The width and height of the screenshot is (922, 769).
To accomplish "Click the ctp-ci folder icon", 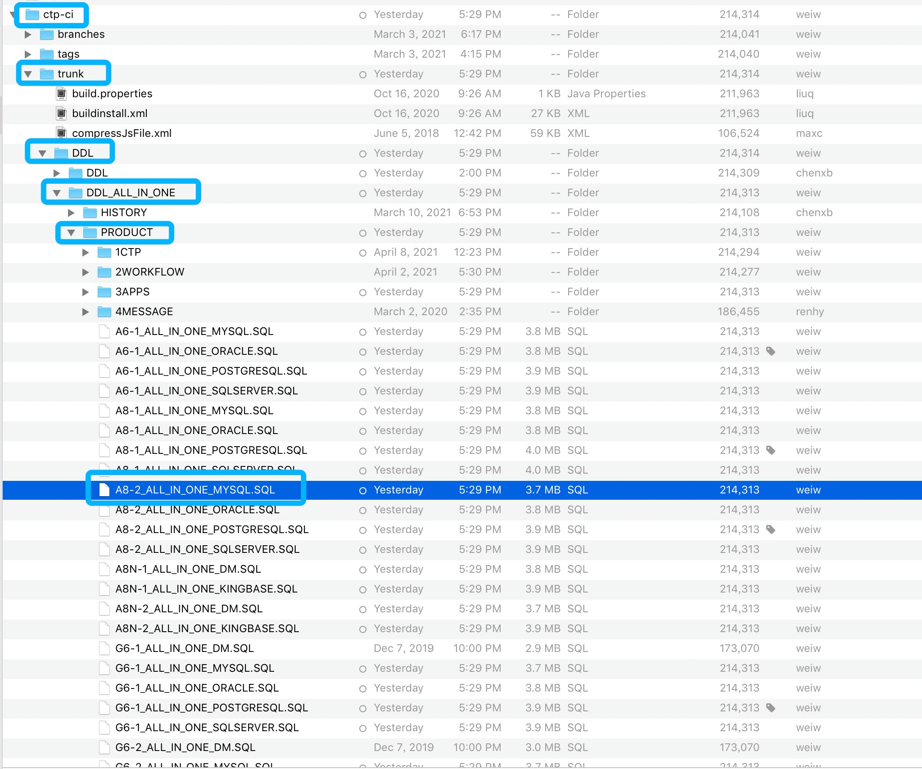I will point(32,15).
